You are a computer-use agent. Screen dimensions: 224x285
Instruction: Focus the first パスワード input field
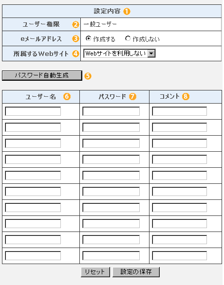pos(111,111)
